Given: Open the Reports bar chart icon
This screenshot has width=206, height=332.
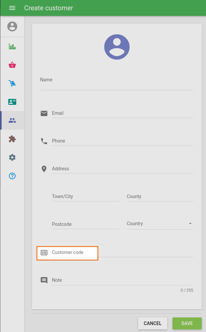Looking at the screenshot, I should pos(12,46).
